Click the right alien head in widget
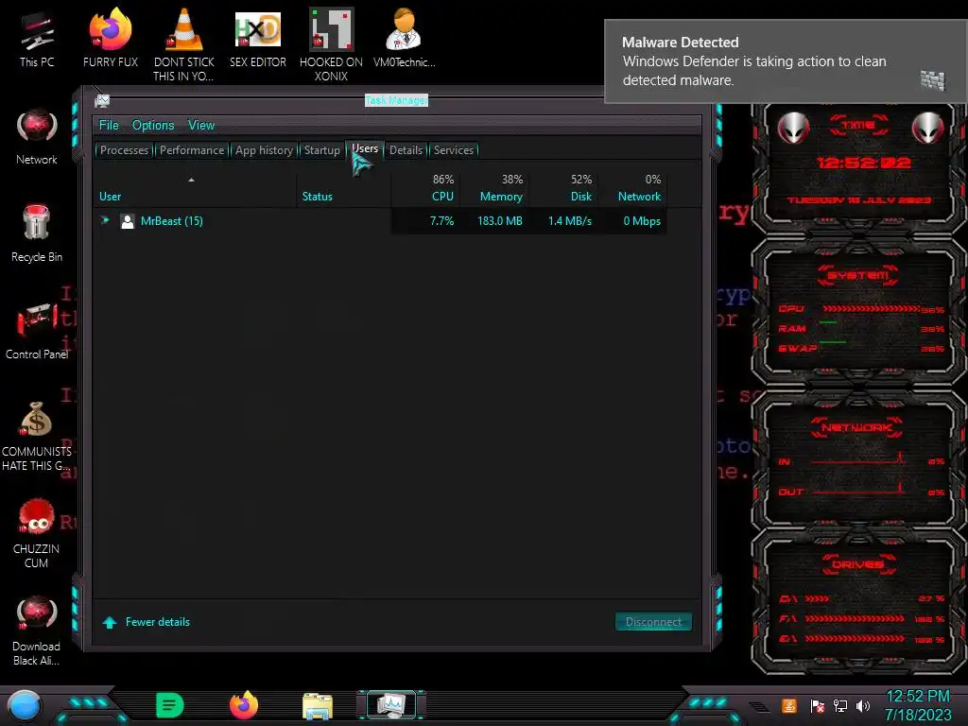The height and width of the screenshot is (726, 968). pyautogui.click(x=927, y=128)
